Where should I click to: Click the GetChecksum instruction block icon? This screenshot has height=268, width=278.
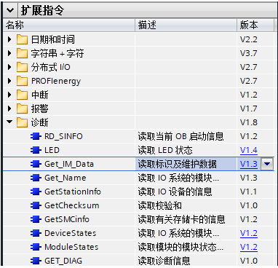[x=36, y=205]
